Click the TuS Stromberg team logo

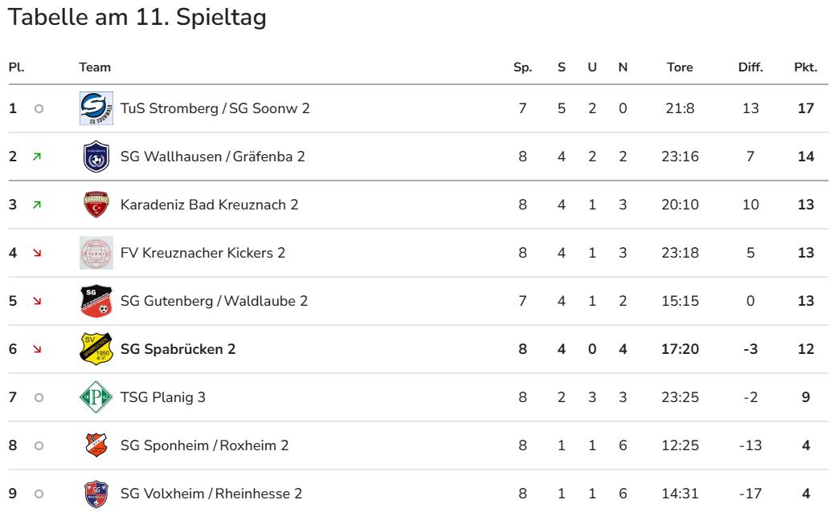(96, 108)
